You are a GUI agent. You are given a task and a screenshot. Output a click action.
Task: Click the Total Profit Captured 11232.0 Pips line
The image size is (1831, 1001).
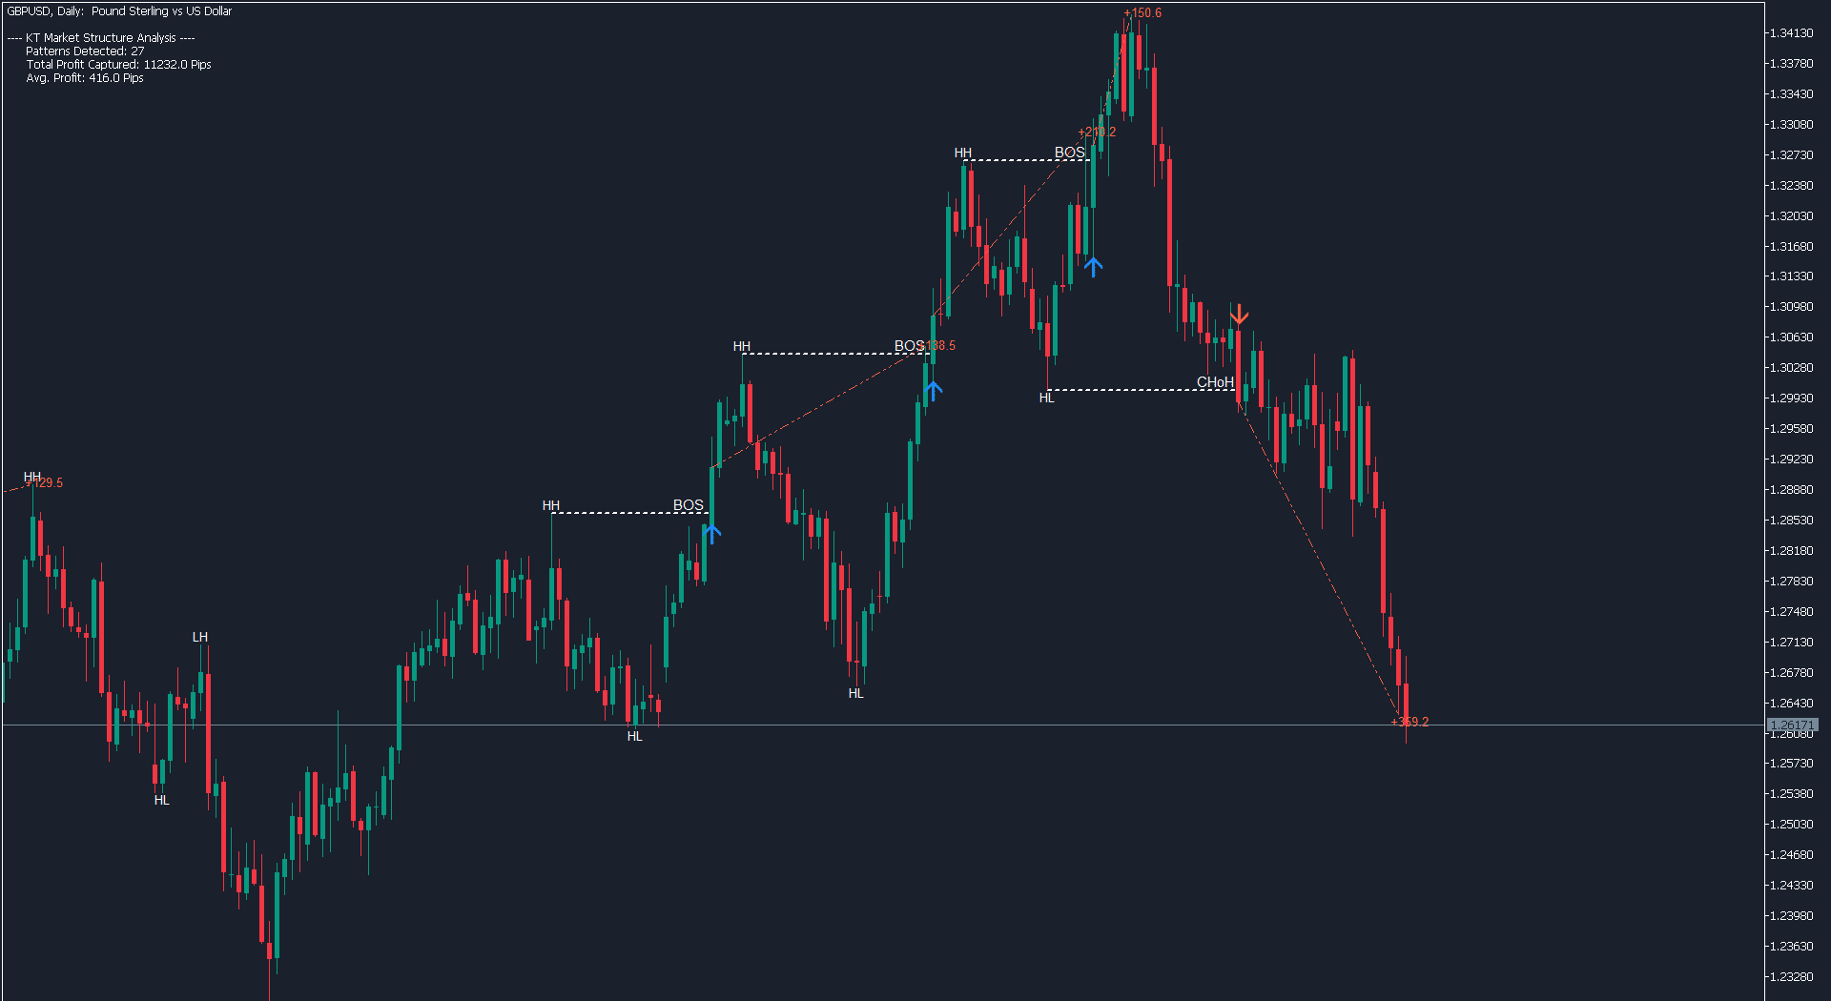(x=118, y=65)
